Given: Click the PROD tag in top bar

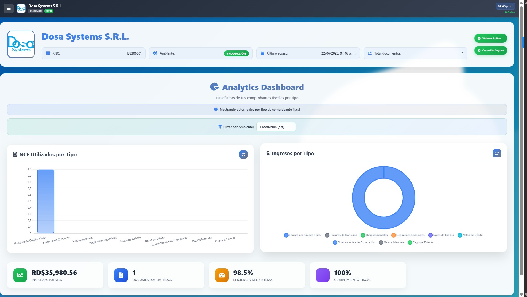Looking at the screenshot, I should 49,11.
